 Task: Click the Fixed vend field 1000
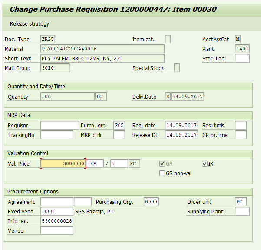pos(57,211)
